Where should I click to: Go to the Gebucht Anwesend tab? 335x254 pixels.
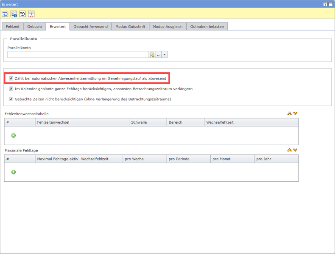(91, 26)
